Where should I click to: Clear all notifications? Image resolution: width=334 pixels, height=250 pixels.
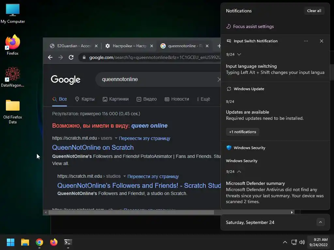click(314, 11)
